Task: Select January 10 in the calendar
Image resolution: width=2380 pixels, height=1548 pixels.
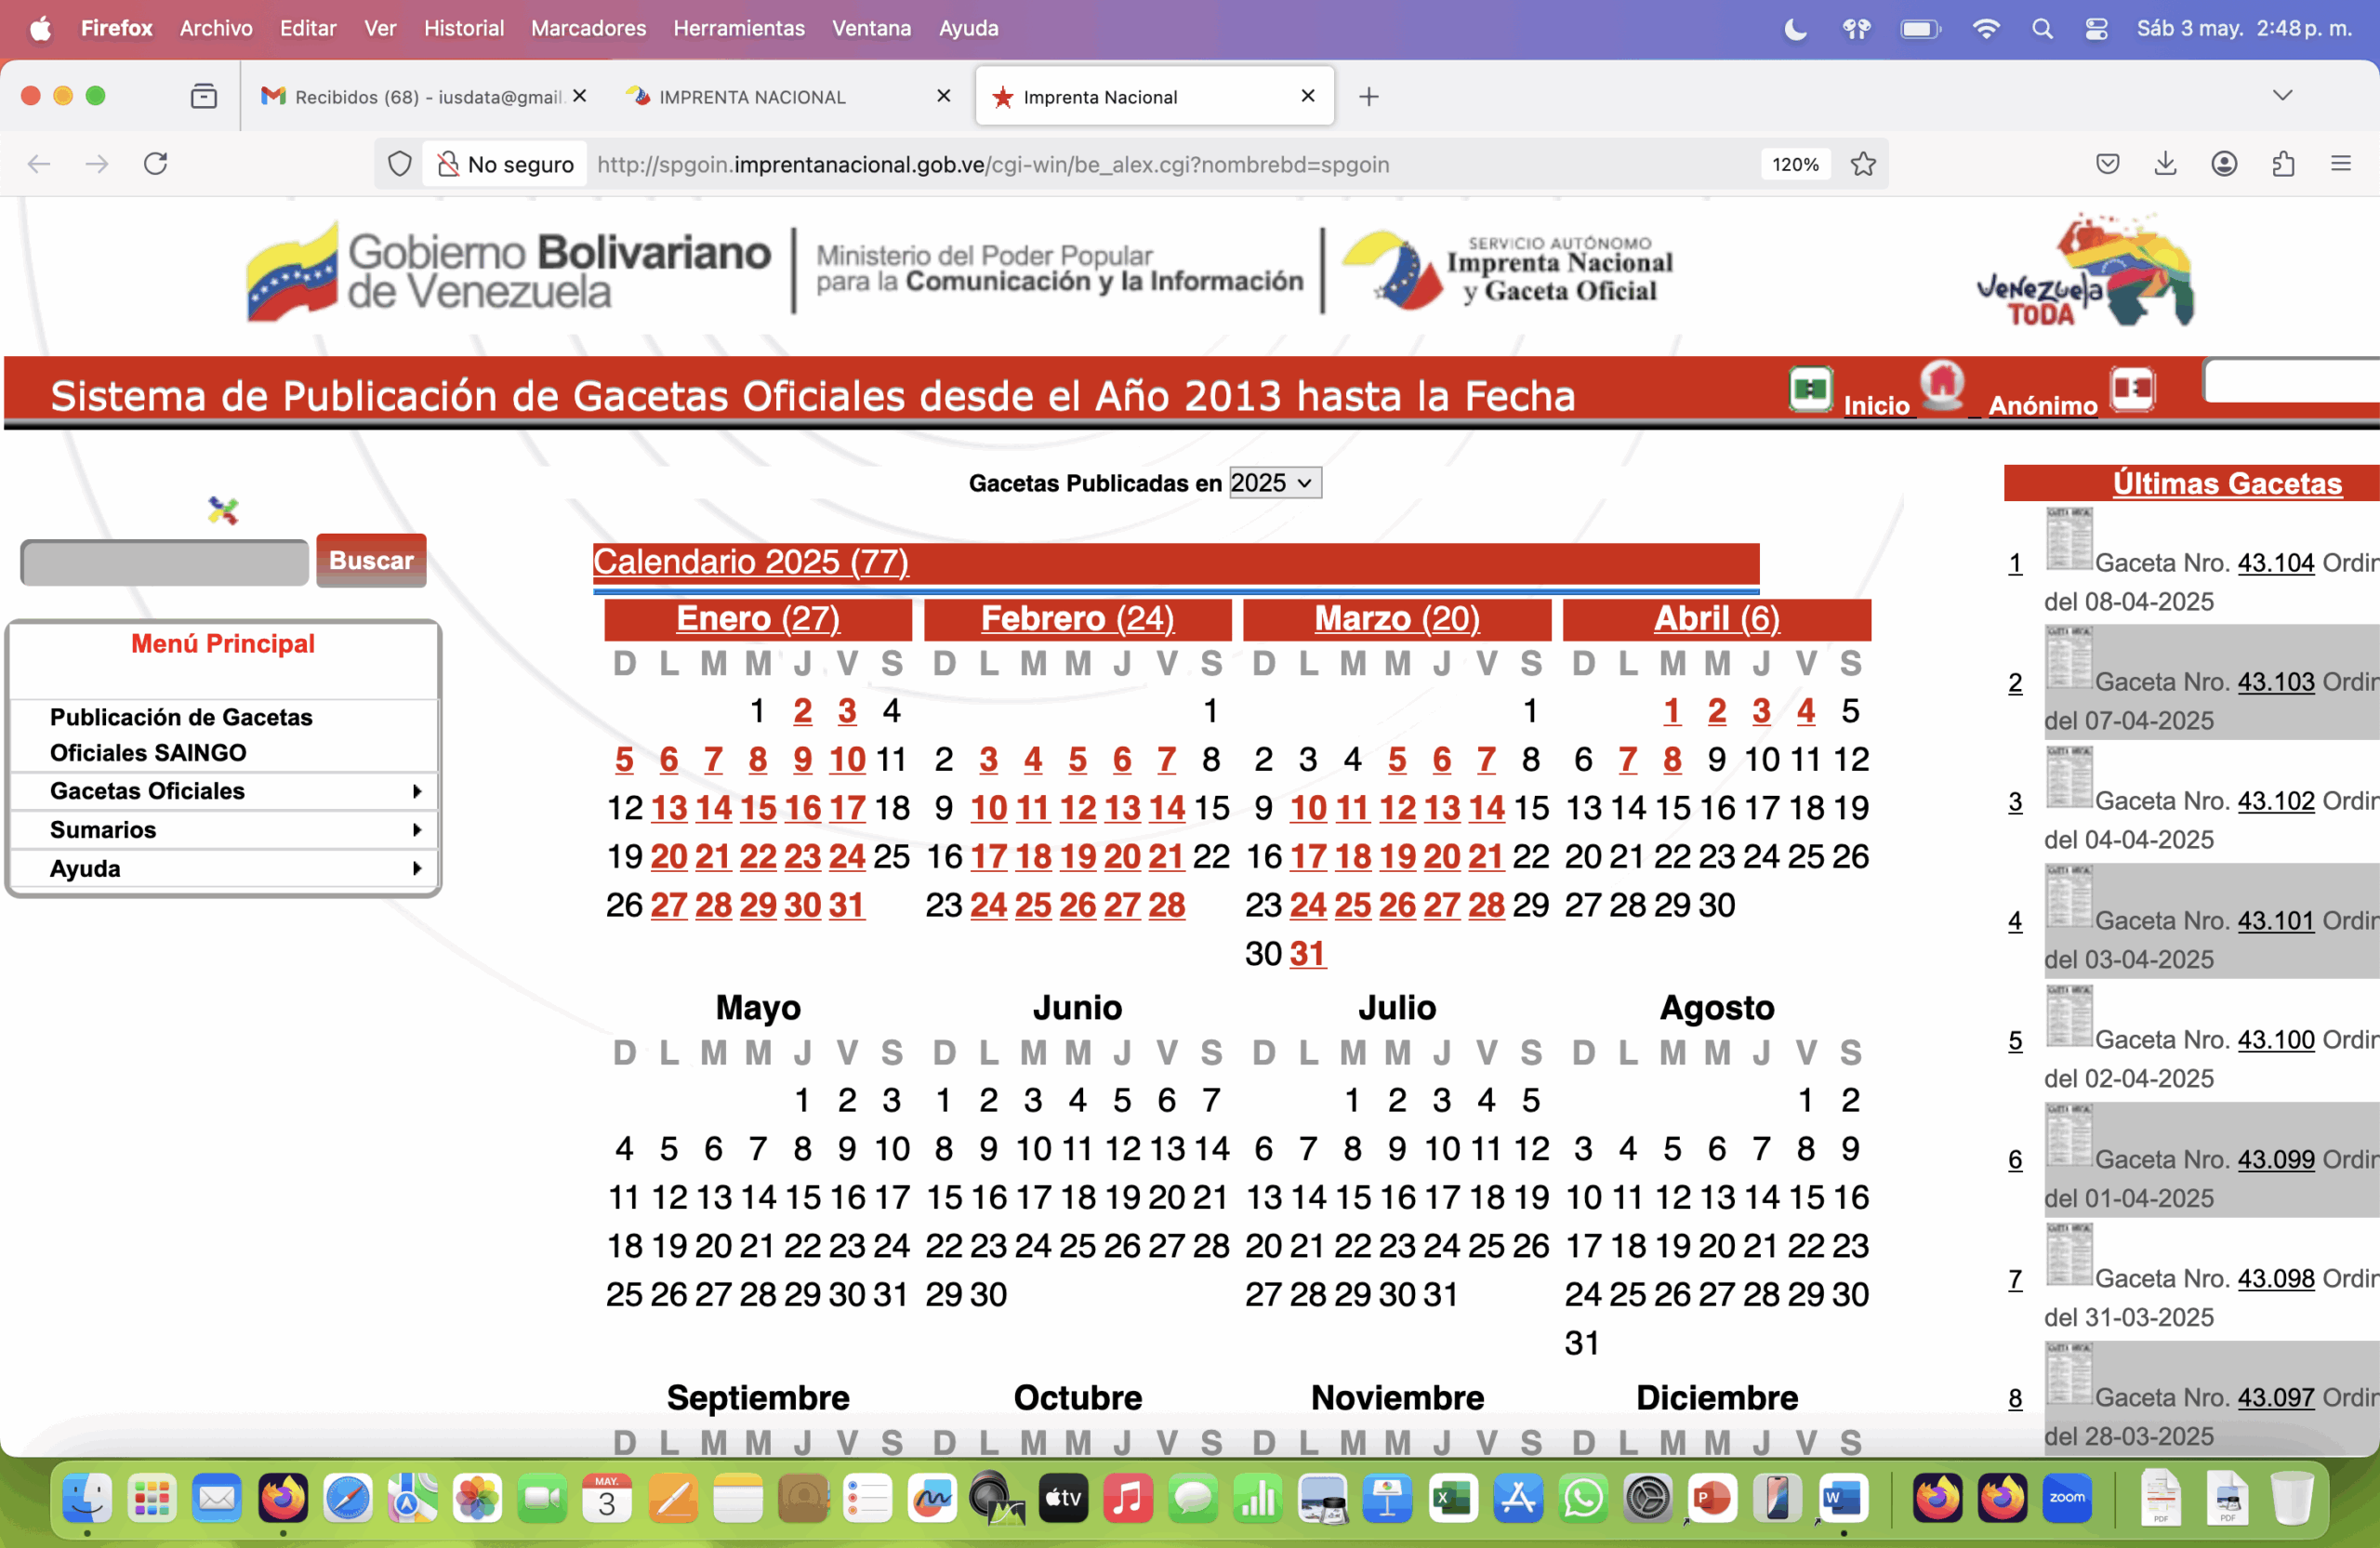Action: [846, 760]
